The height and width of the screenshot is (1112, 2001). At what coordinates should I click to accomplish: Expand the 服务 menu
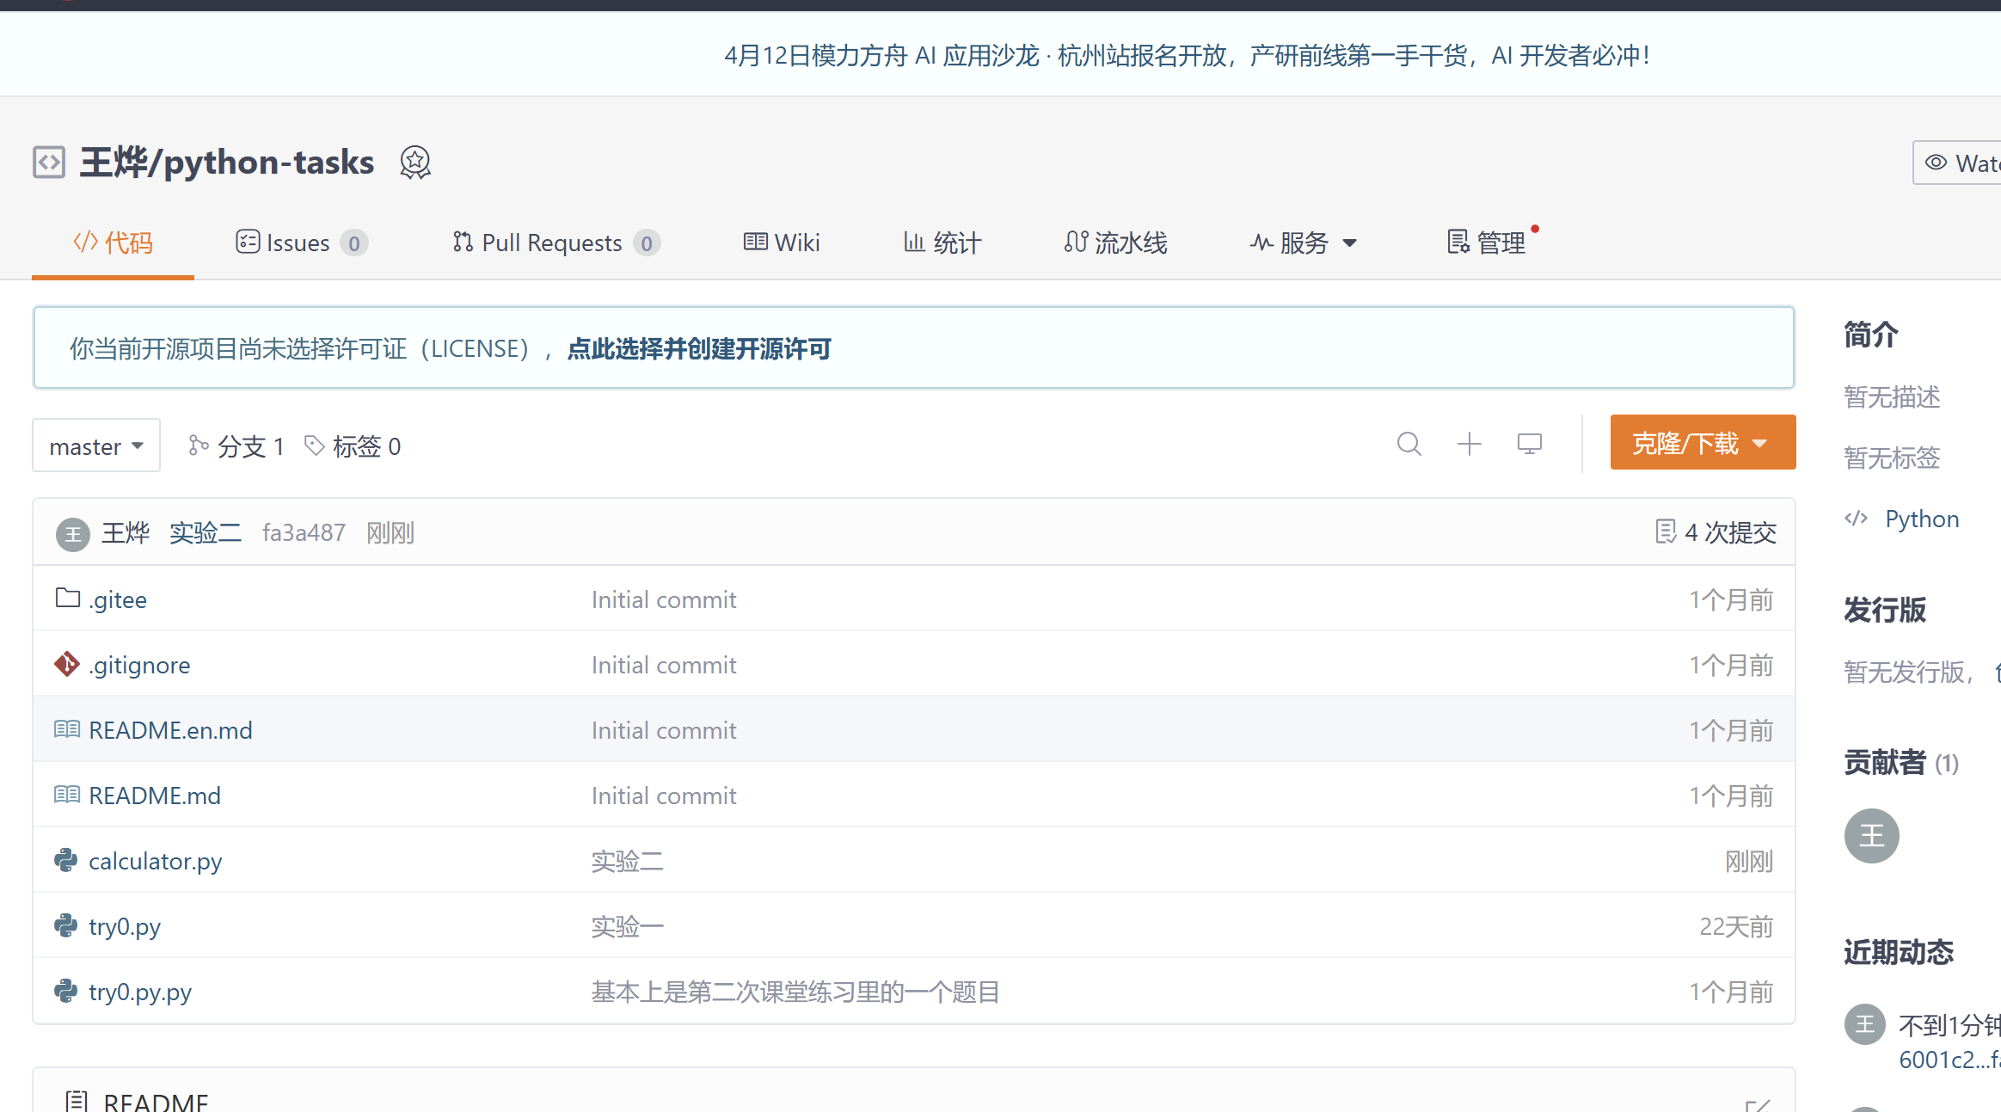point(1304,243)
